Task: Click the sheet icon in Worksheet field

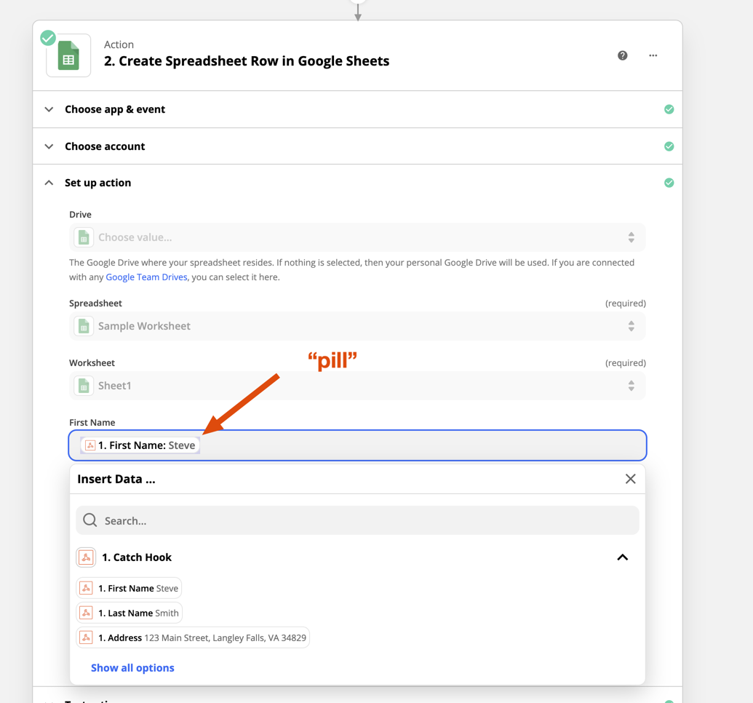Action: pos(84,386)
